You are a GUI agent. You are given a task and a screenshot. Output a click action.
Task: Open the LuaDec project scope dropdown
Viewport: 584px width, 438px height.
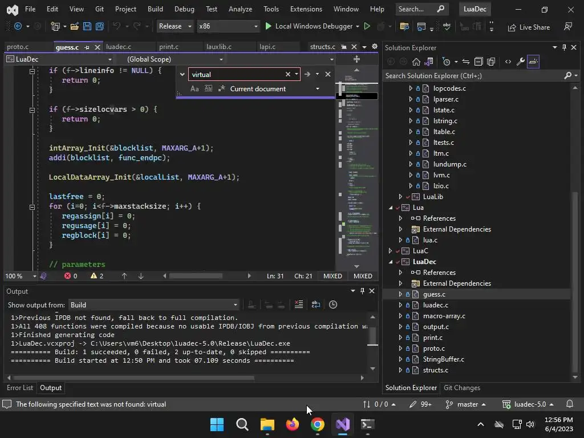[x=59, y=59]
